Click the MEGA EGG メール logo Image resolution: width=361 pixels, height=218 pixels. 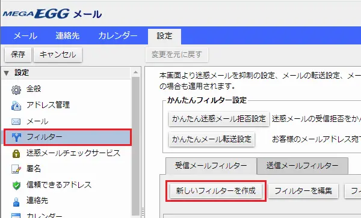point(52,14)
